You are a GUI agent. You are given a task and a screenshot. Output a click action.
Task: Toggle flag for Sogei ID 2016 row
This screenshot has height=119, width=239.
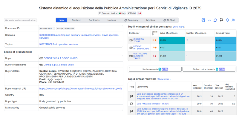[x=131, y=111]
